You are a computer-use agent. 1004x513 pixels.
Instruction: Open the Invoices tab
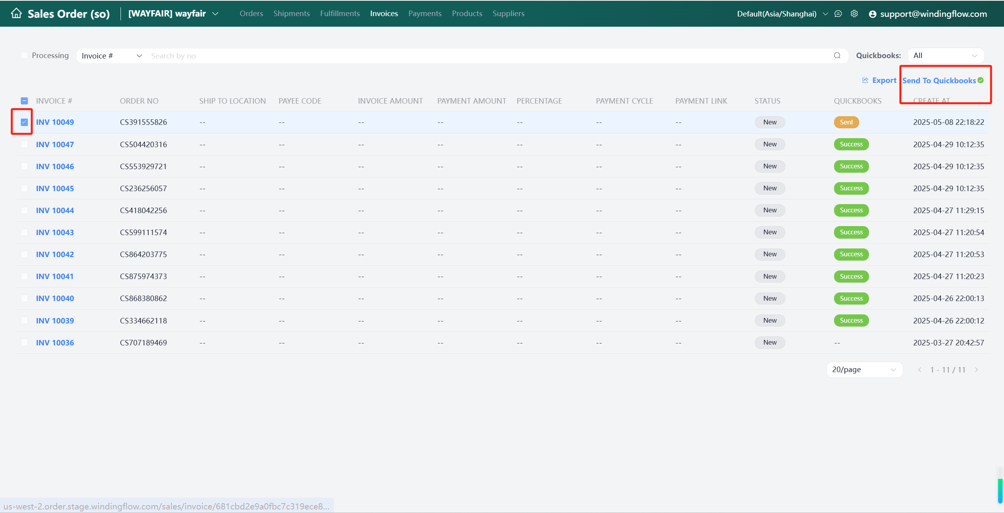pos(384,13)
